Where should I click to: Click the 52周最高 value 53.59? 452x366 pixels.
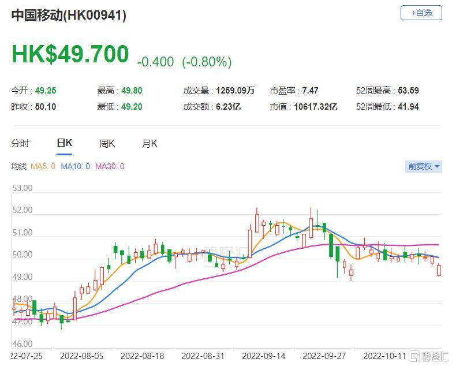click(409, 91)
